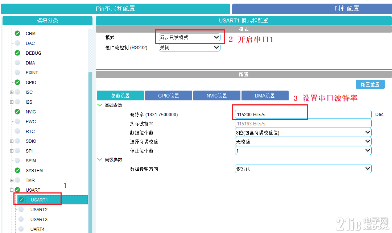
Task: Click the green check icon beside CRM
Action: [x=17, y=33]
